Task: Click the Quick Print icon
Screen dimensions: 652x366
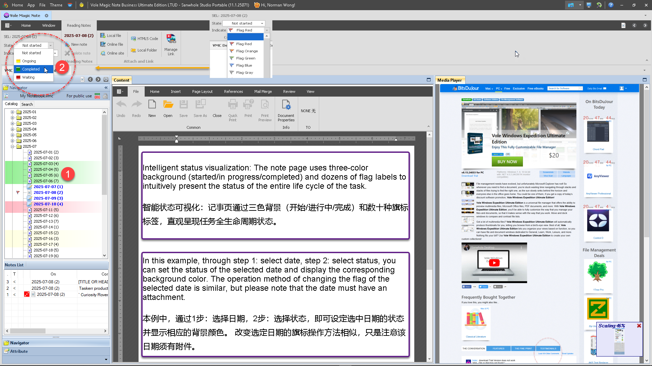Action: (233, 105)
